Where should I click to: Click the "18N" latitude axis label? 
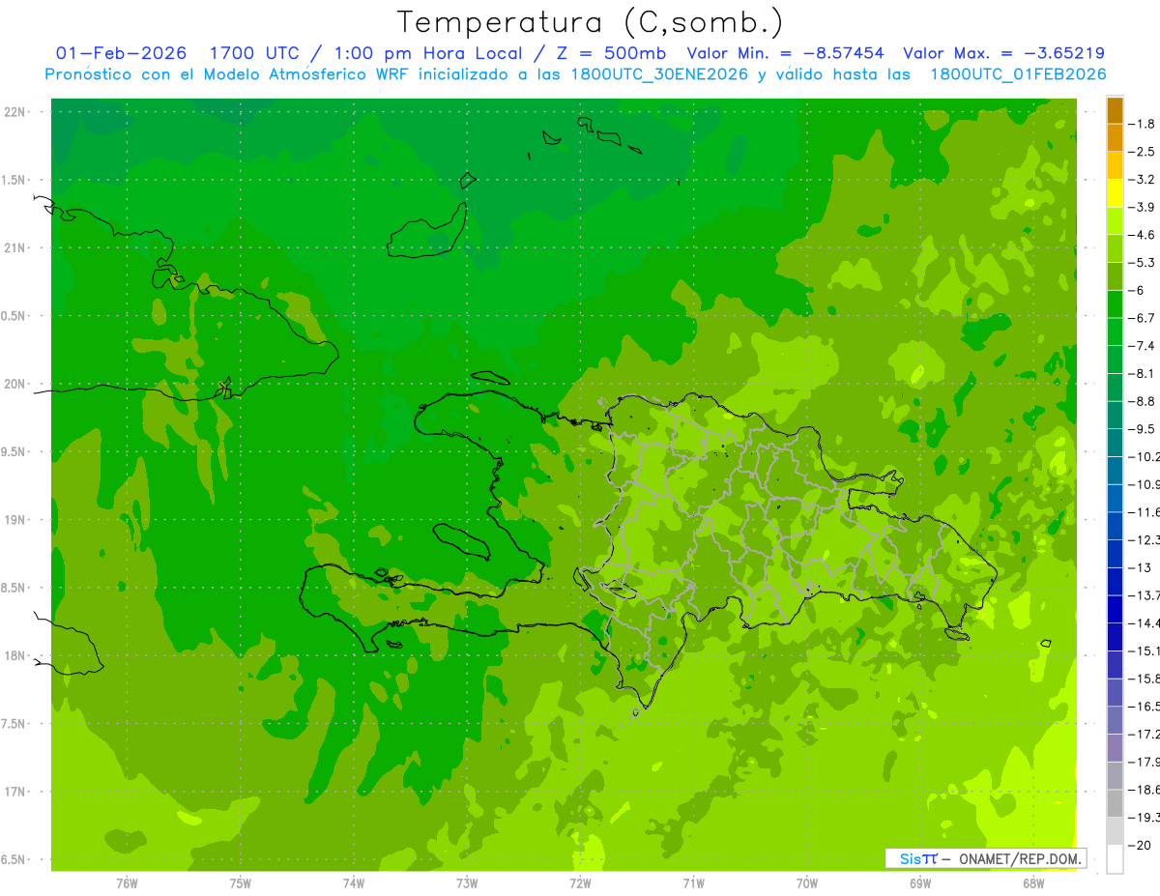[x=15, y=655]
